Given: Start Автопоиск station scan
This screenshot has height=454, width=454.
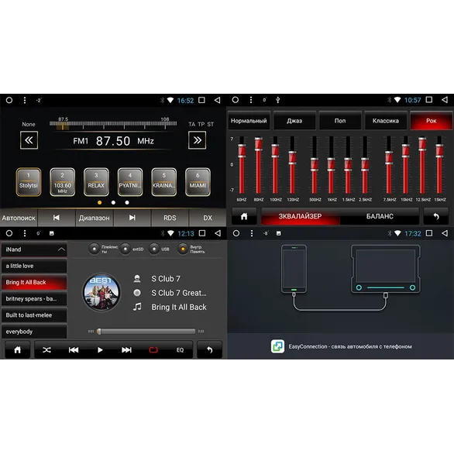Looking at the screenshot, I should (x=19, y=218).
